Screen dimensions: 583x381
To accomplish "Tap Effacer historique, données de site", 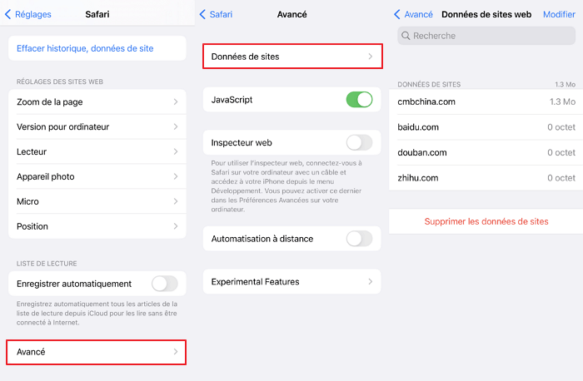I will (85, 48).
